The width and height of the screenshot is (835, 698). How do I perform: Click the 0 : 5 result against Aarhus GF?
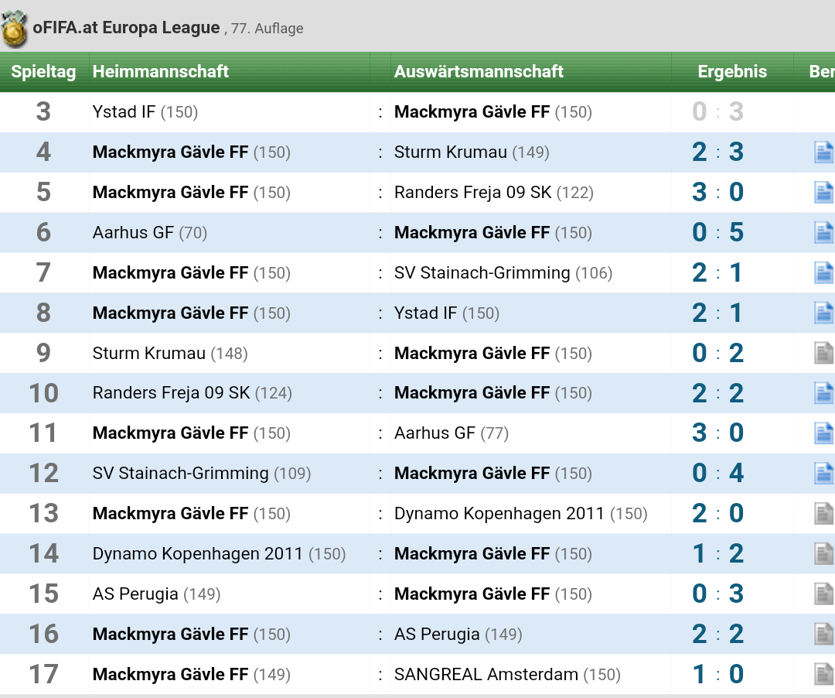tap(717, 232)
